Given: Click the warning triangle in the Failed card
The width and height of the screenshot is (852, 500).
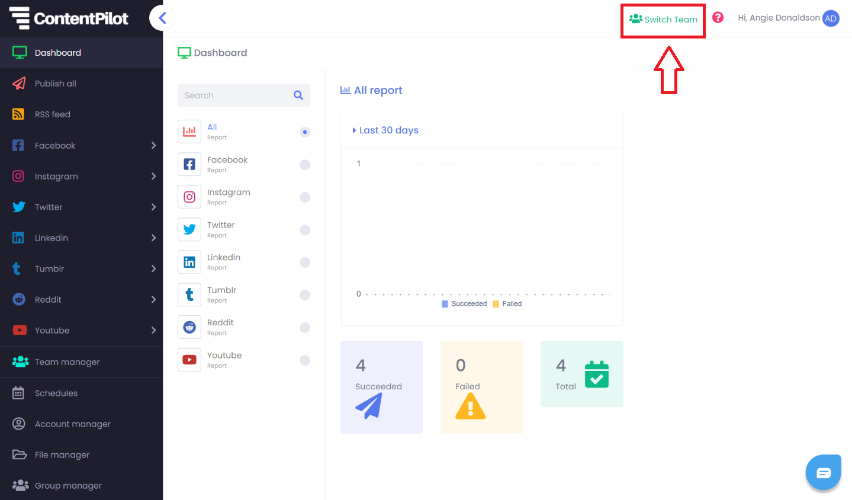Looking at the screenshot, I should pos(470,406).
